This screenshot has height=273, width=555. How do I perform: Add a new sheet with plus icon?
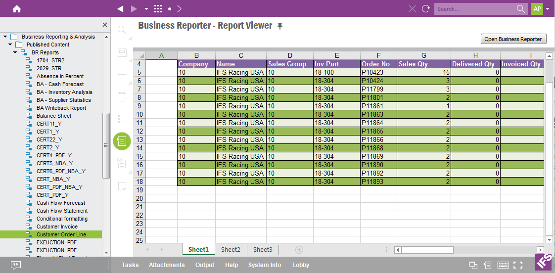pyautogui.click(x=299, y=250)
